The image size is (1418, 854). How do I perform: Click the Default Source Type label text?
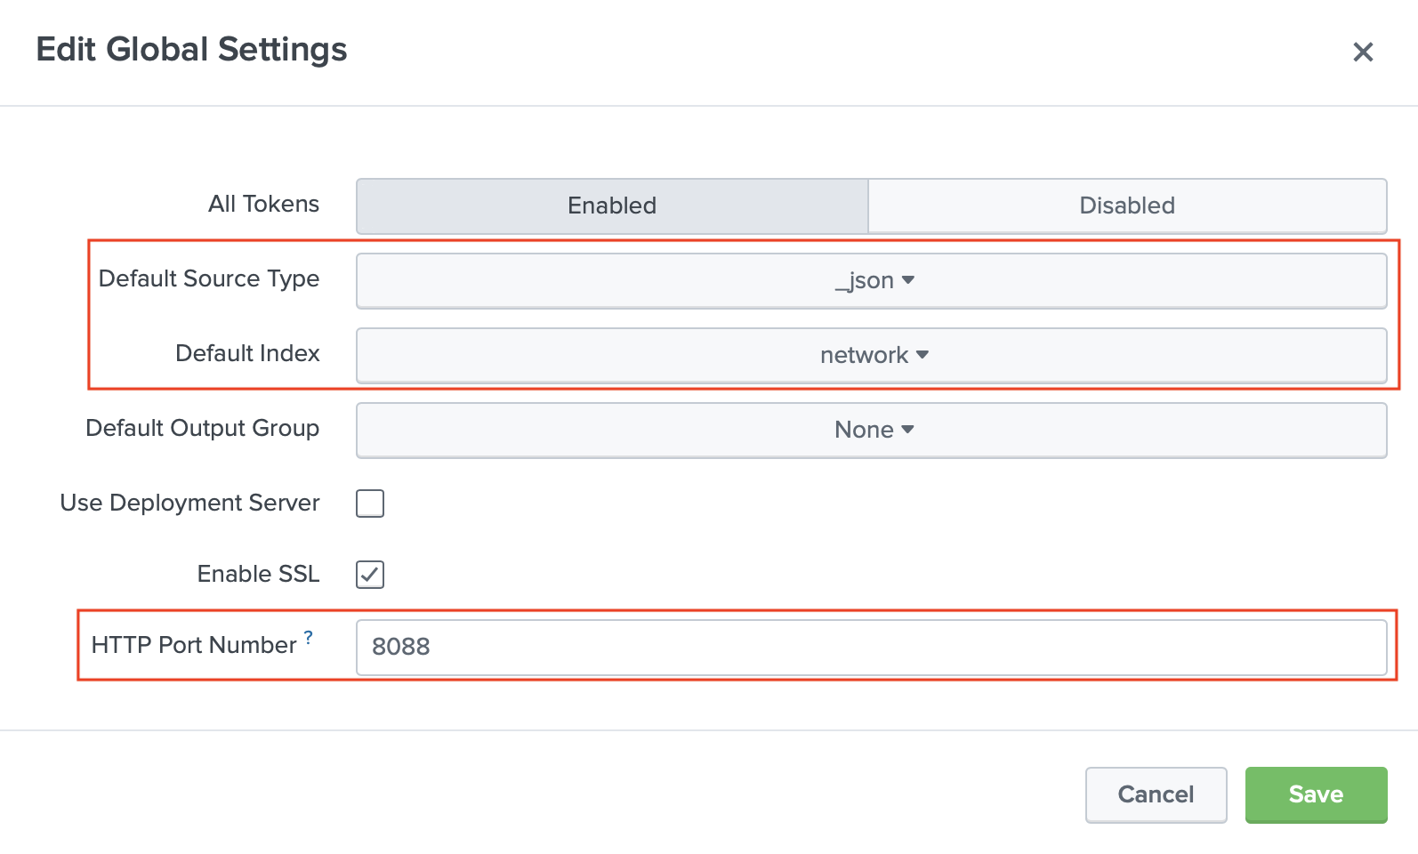[209, 278]
